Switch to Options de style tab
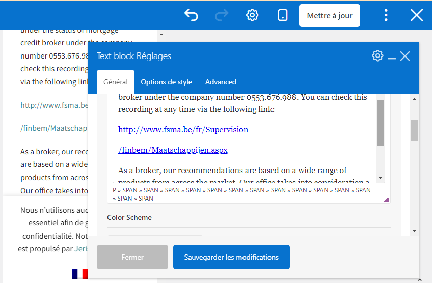The width and height of the screenshot is (432, 283). pos(167,82)
